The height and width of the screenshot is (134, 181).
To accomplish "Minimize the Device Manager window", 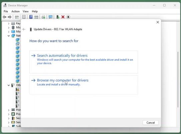I will pos(154,5).
